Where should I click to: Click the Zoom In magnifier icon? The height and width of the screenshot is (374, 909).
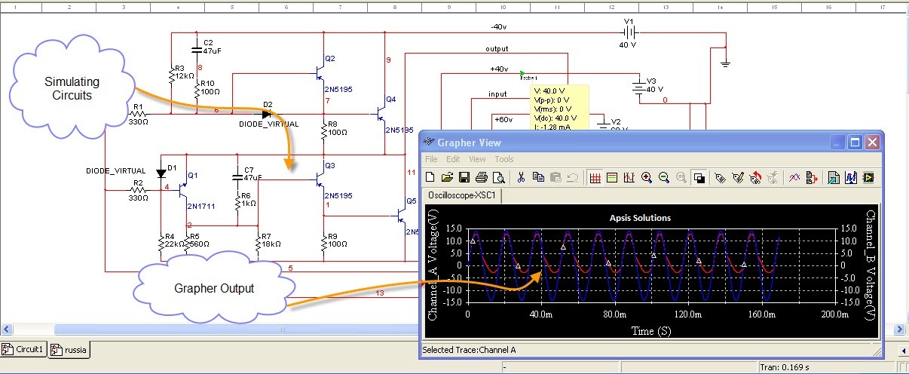(647, 178)
